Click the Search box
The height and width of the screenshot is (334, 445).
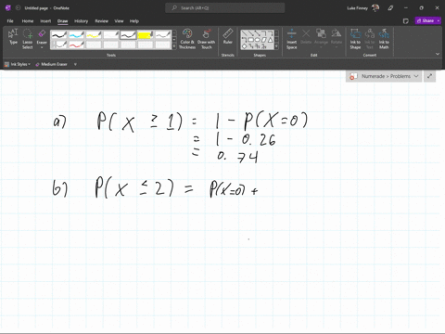coord(225,8)
